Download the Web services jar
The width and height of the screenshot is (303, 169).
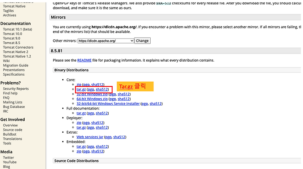[x=90, y=137]
